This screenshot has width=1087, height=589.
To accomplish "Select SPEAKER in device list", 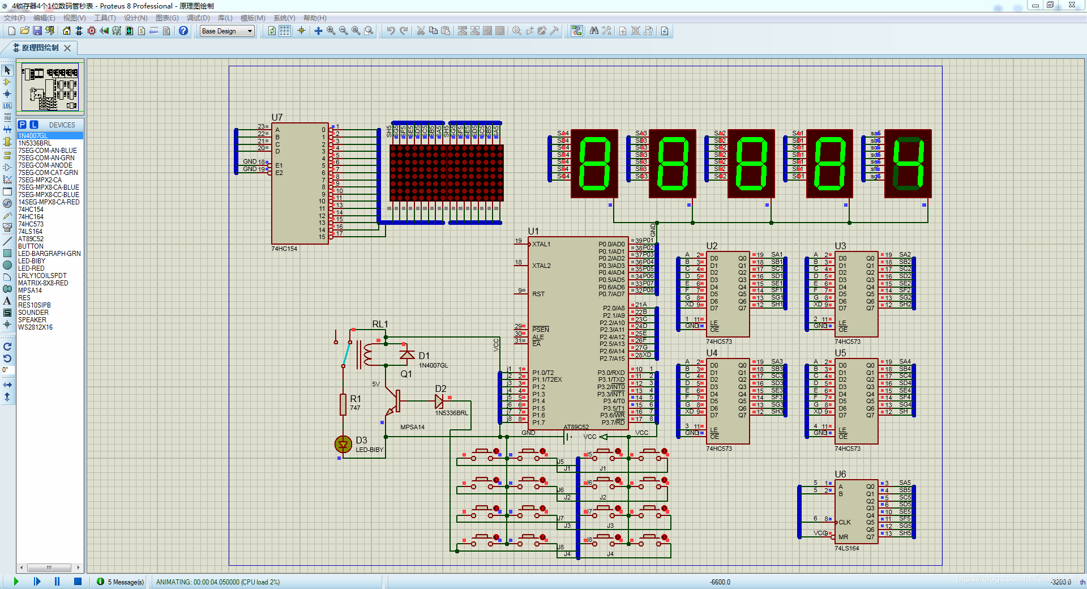I will point(50,320).
